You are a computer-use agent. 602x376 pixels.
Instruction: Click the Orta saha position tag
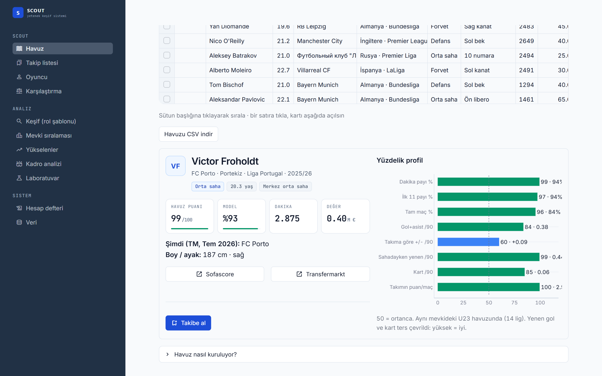coord(208,186)
